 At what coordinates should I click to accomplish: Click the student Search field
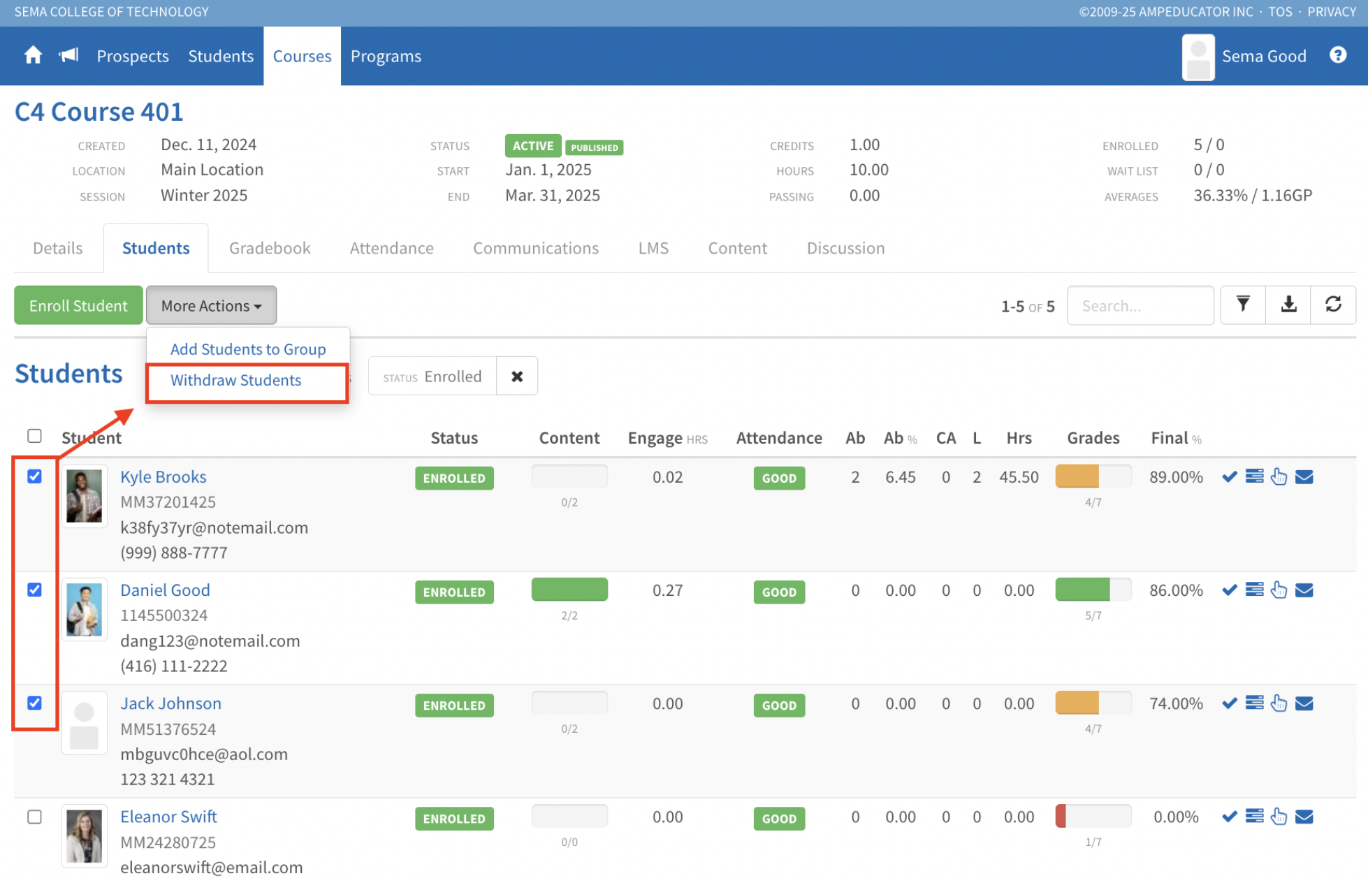1140,306
